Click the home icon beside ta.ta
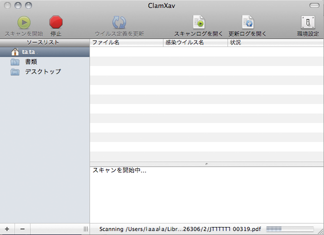Viewport: 324px width, 235px height. tap(15, 51)
